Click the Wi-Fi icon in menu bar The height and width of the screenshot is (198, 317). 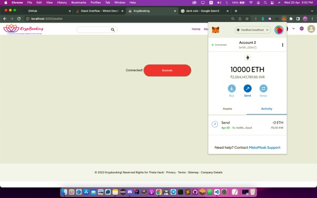251,3
